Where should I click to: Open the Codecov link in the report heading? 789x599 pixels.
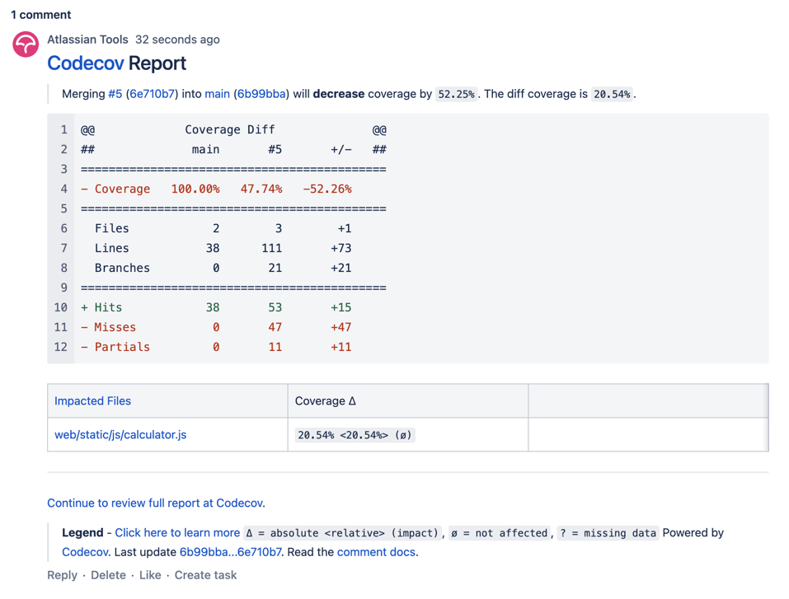click(86, 63)
